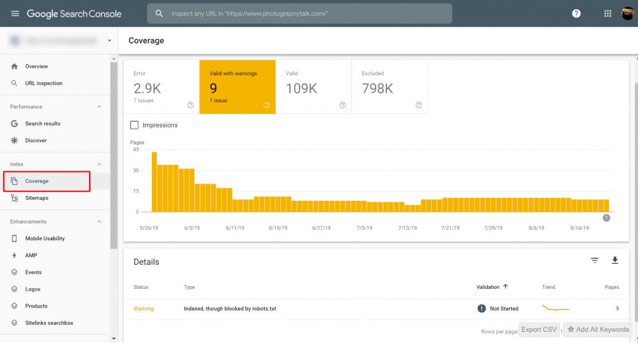Click the help icon on Error card
The width and height of the screenshot is (638, 343).
point(191,105)
